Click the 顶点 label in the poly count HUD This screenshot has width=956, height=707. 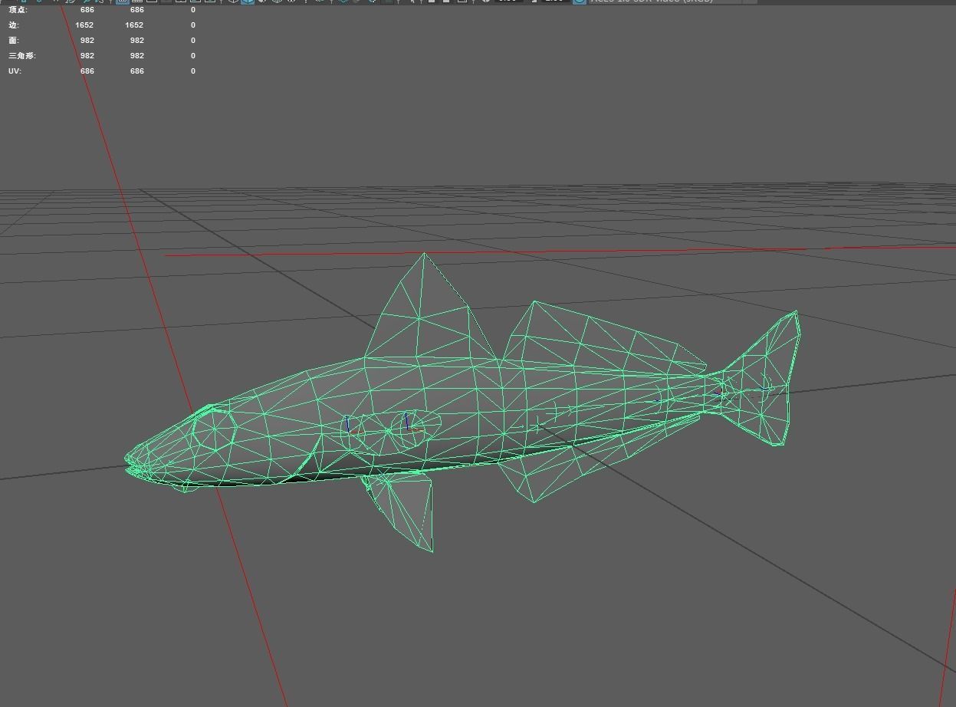[18, 10]
